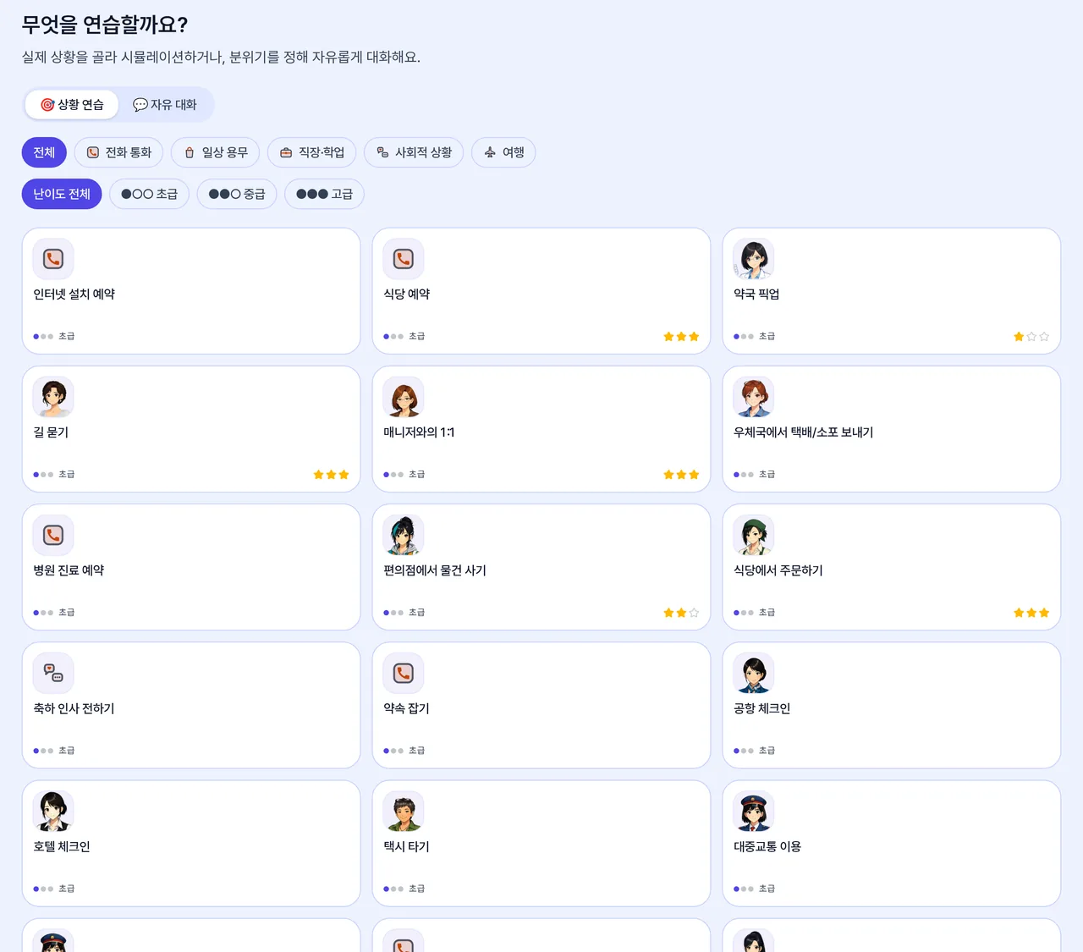This screenshot has width=1083, height=952.
Task: Click the receptionist avatar on 호텔 체크인 card
Action: pos(53,811)
